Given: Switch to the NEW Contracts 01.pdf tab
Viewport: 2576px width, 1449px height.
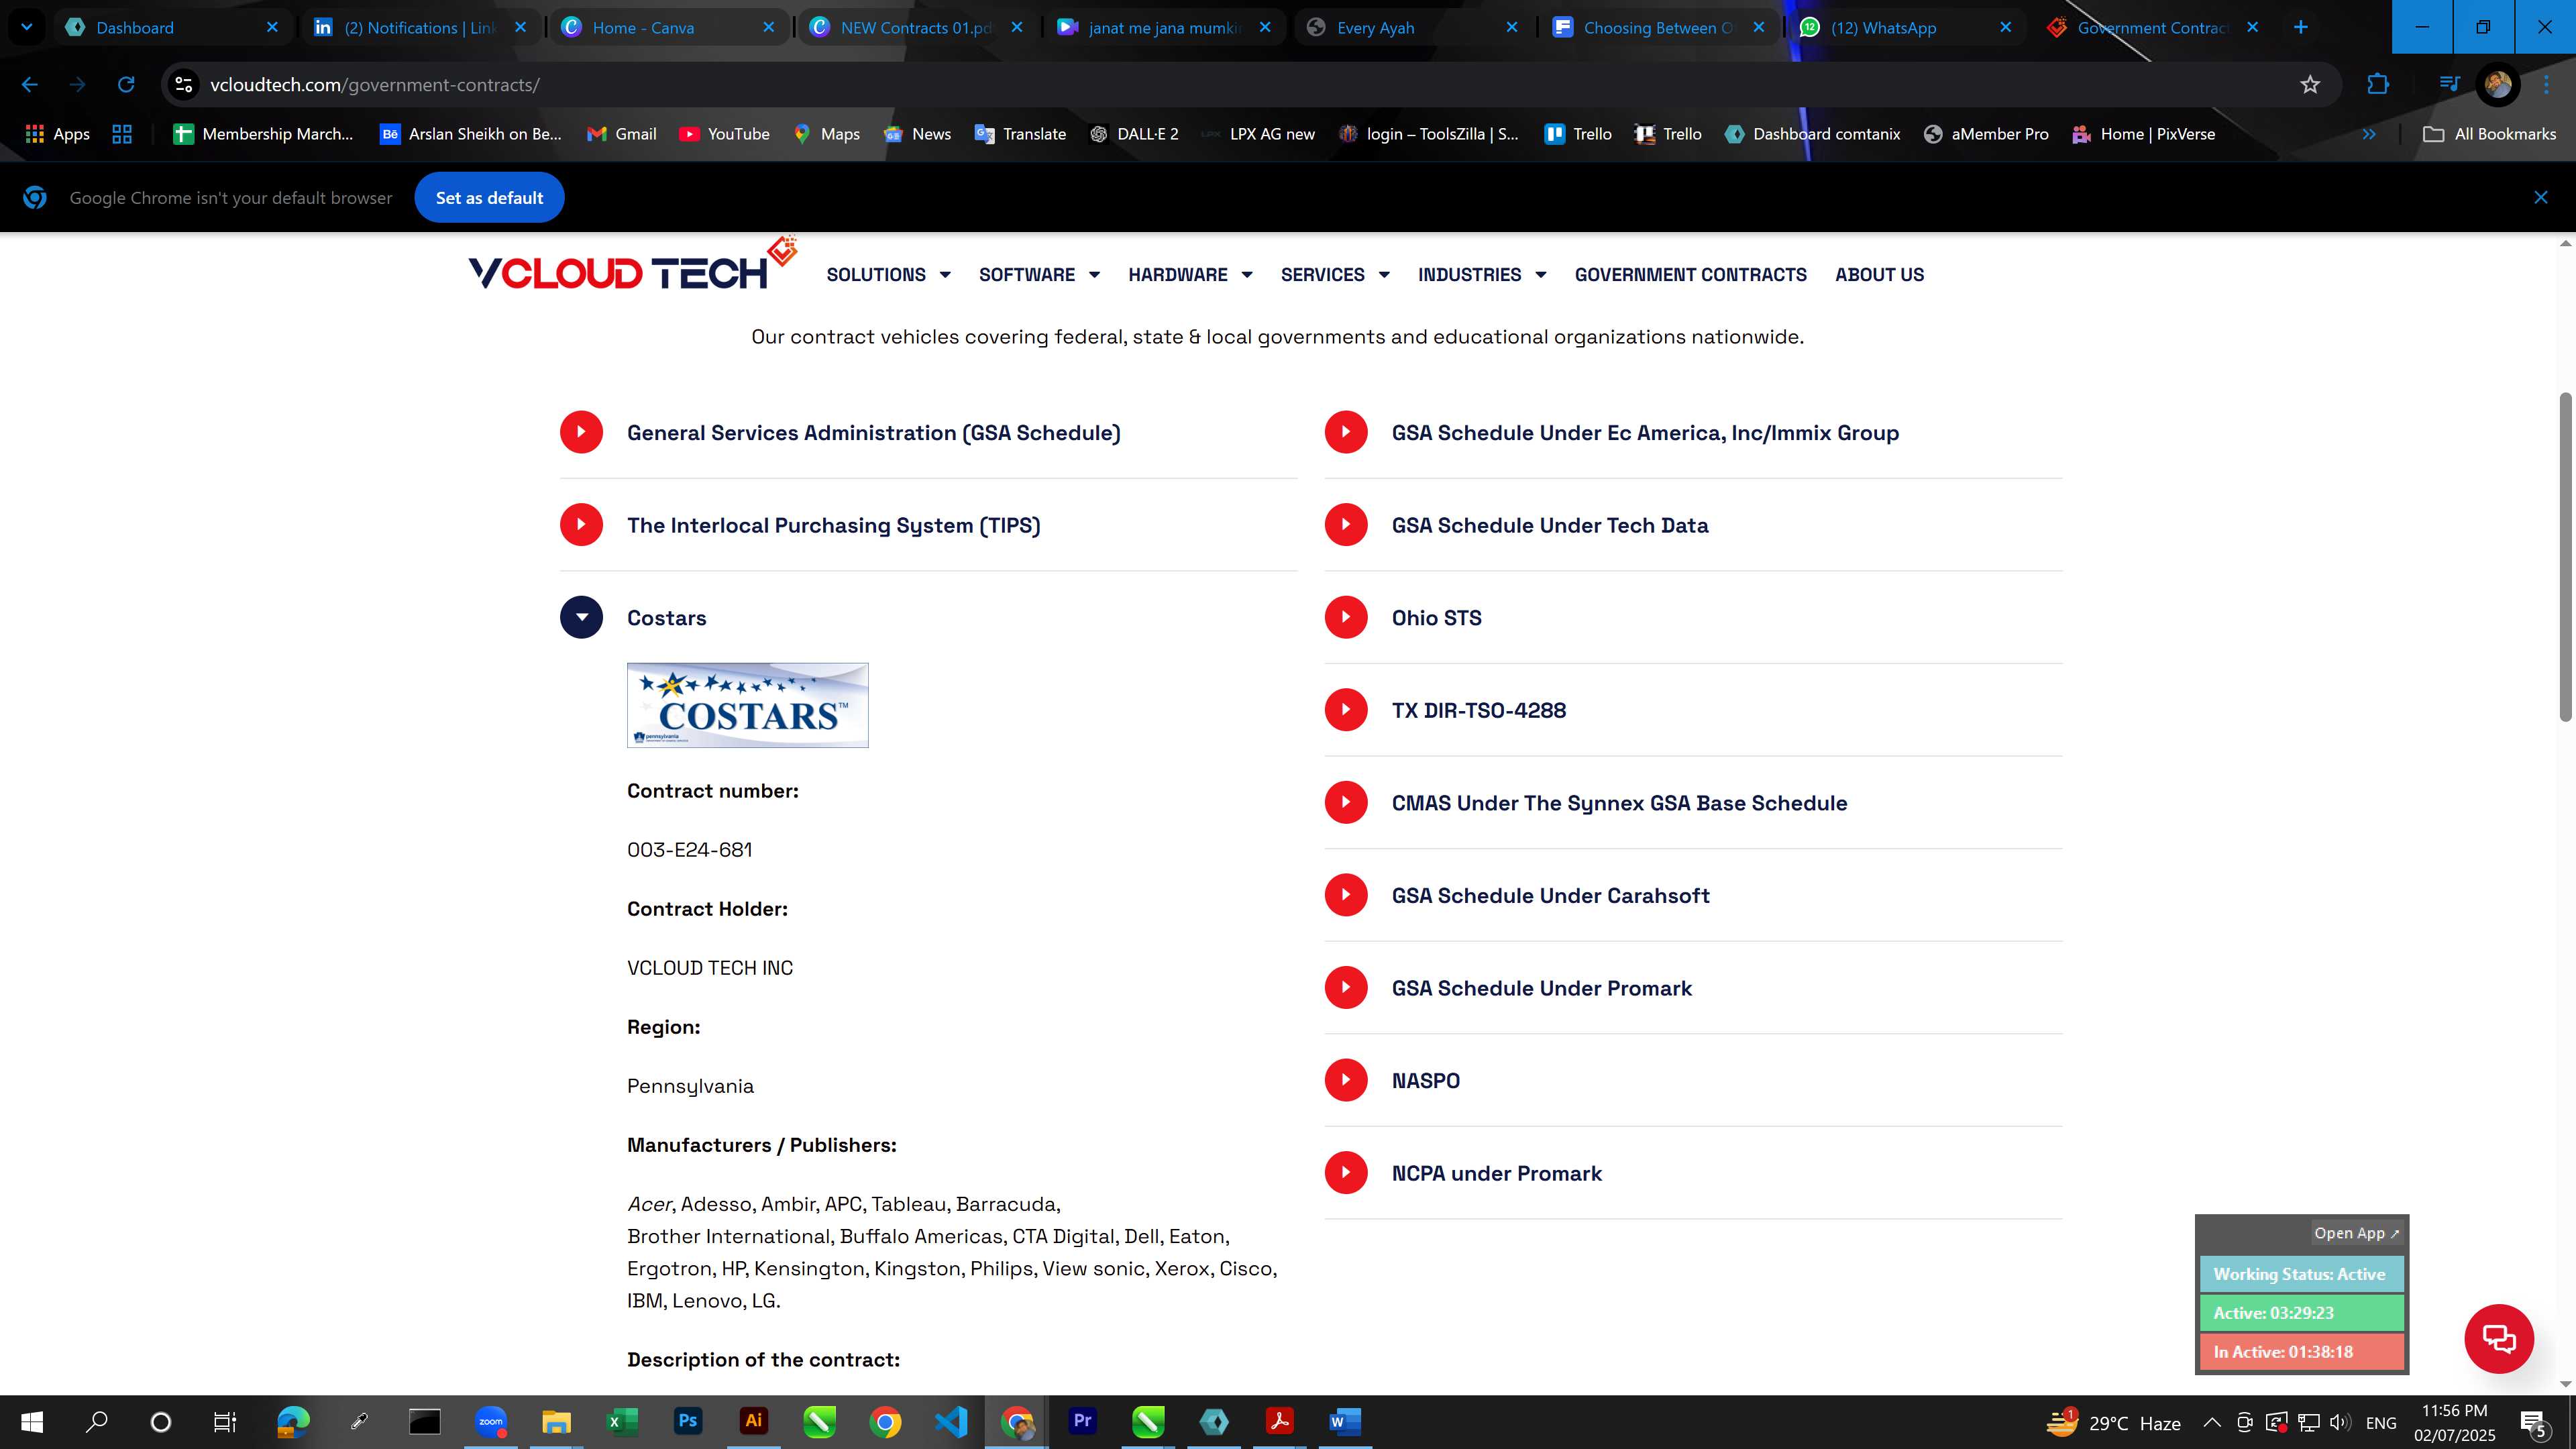Looking at the screenshot, I should tap(915, 27).
